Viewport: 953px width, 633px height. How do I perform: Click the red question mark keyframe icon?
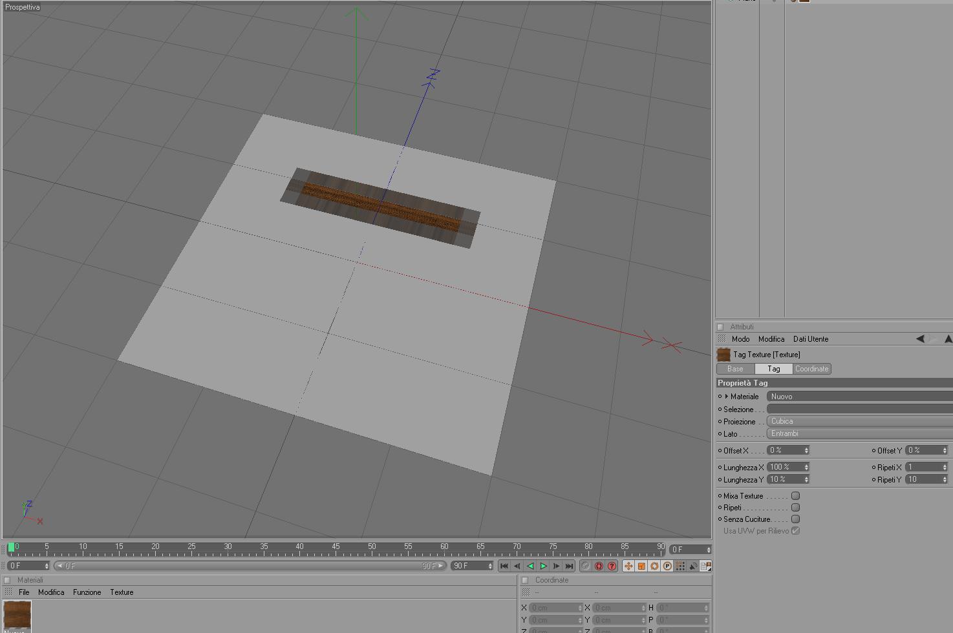click(x=612, y=566)
